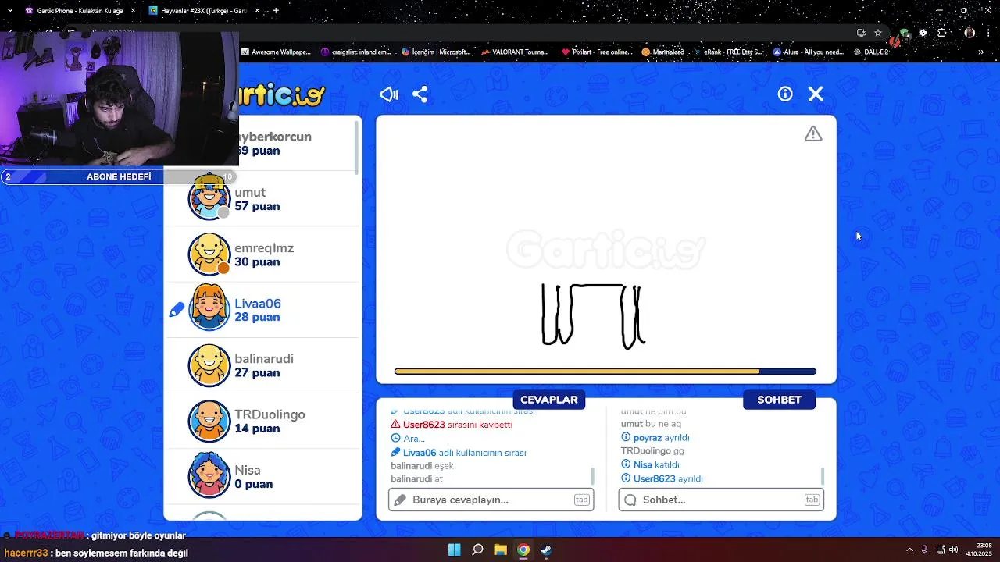This screenshot has height=562, width=1000.
Task: Click the SOHBET panel label
Action: click(x=779, y=400)
